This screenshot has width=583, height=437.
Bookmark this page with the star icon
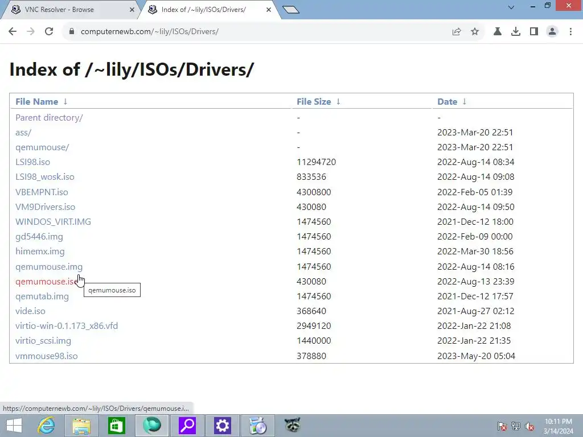(x=475, y=32)
